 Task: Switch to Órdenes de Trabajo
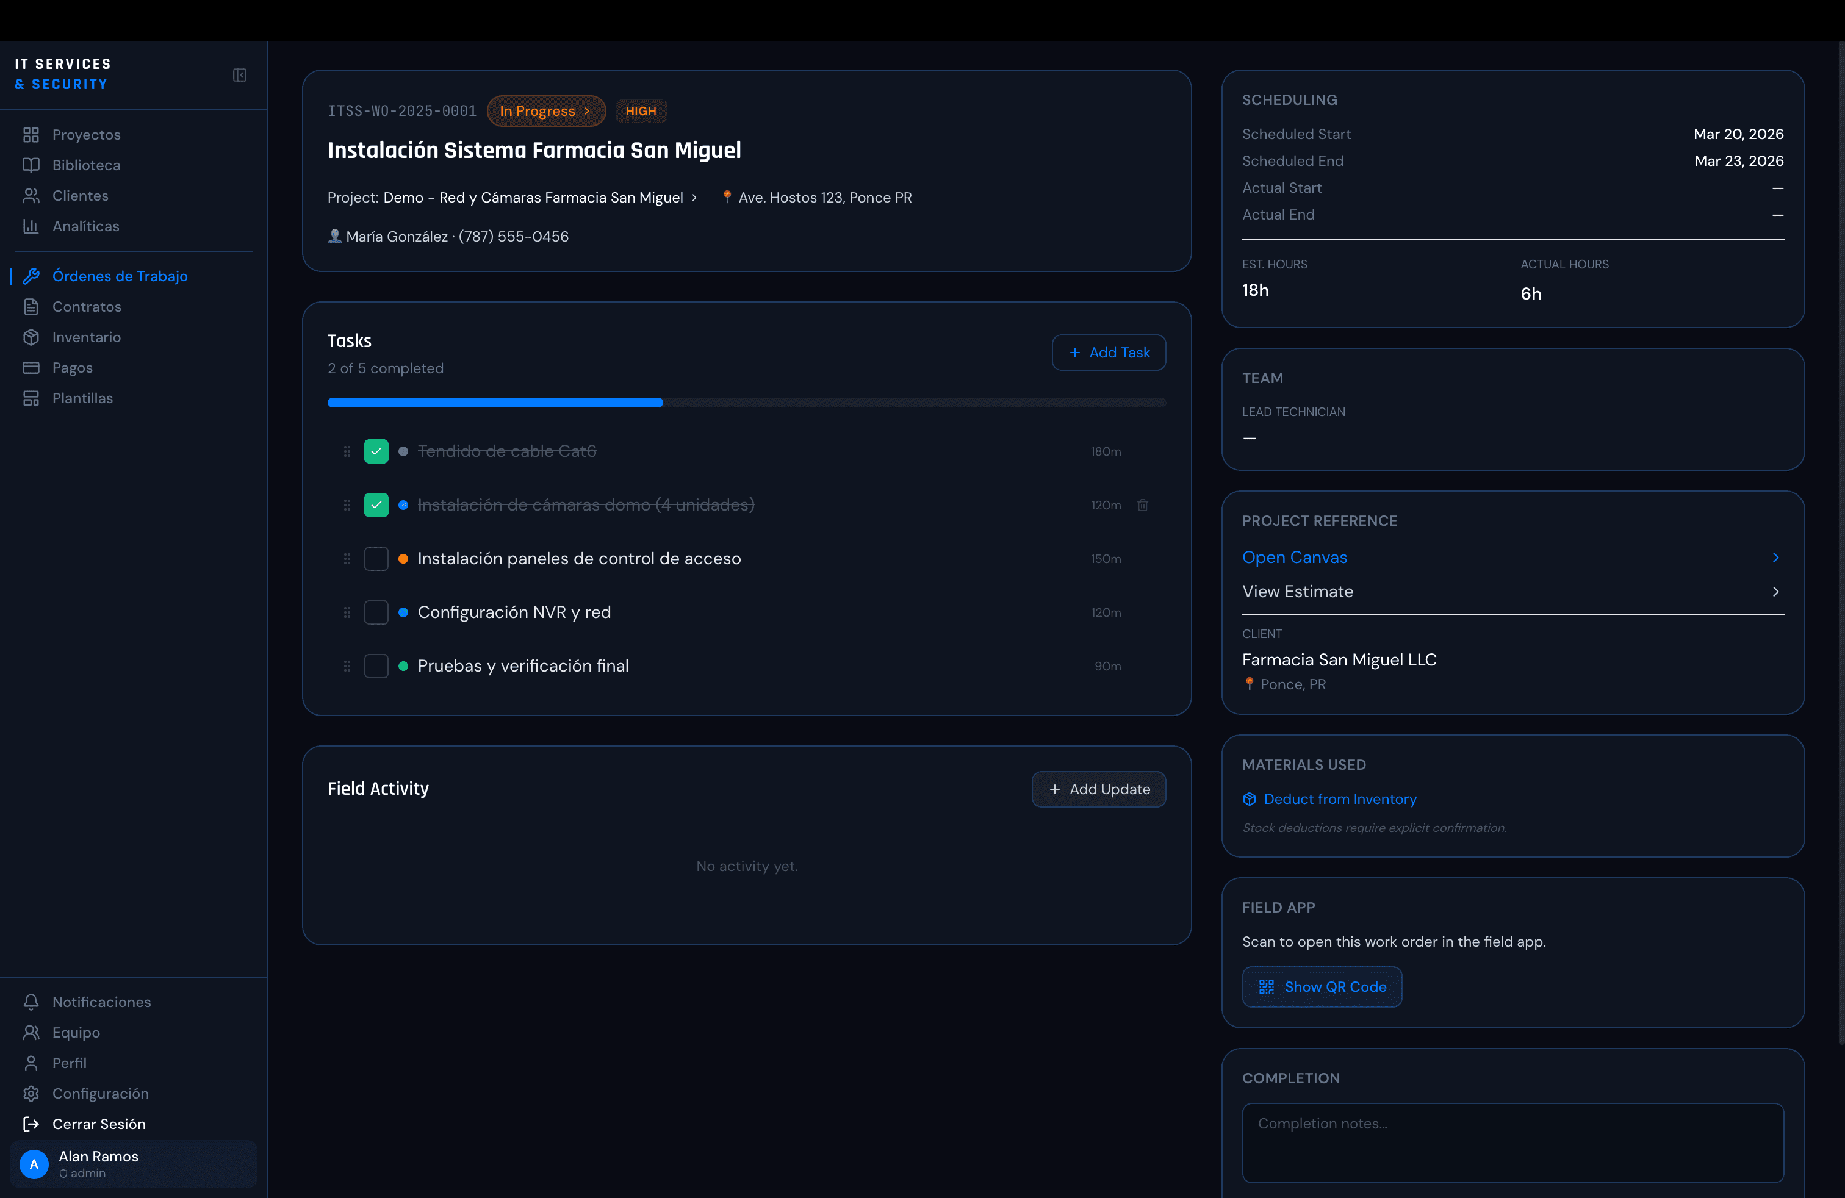click(120, 276)
